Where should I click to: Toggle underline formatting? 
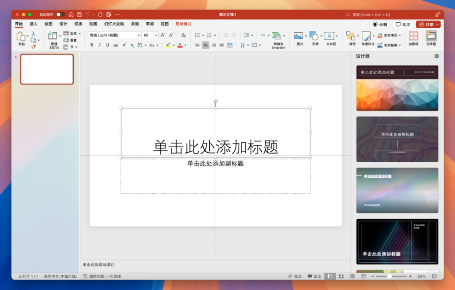tap(108, 45)
